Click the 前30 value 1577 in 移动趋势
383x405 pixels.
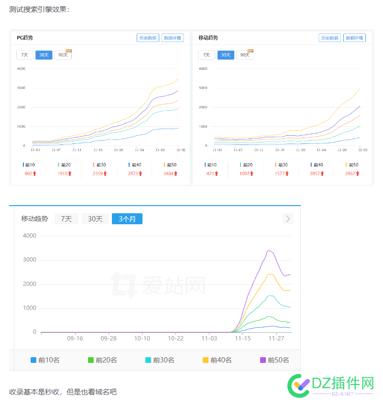[280, 174]
